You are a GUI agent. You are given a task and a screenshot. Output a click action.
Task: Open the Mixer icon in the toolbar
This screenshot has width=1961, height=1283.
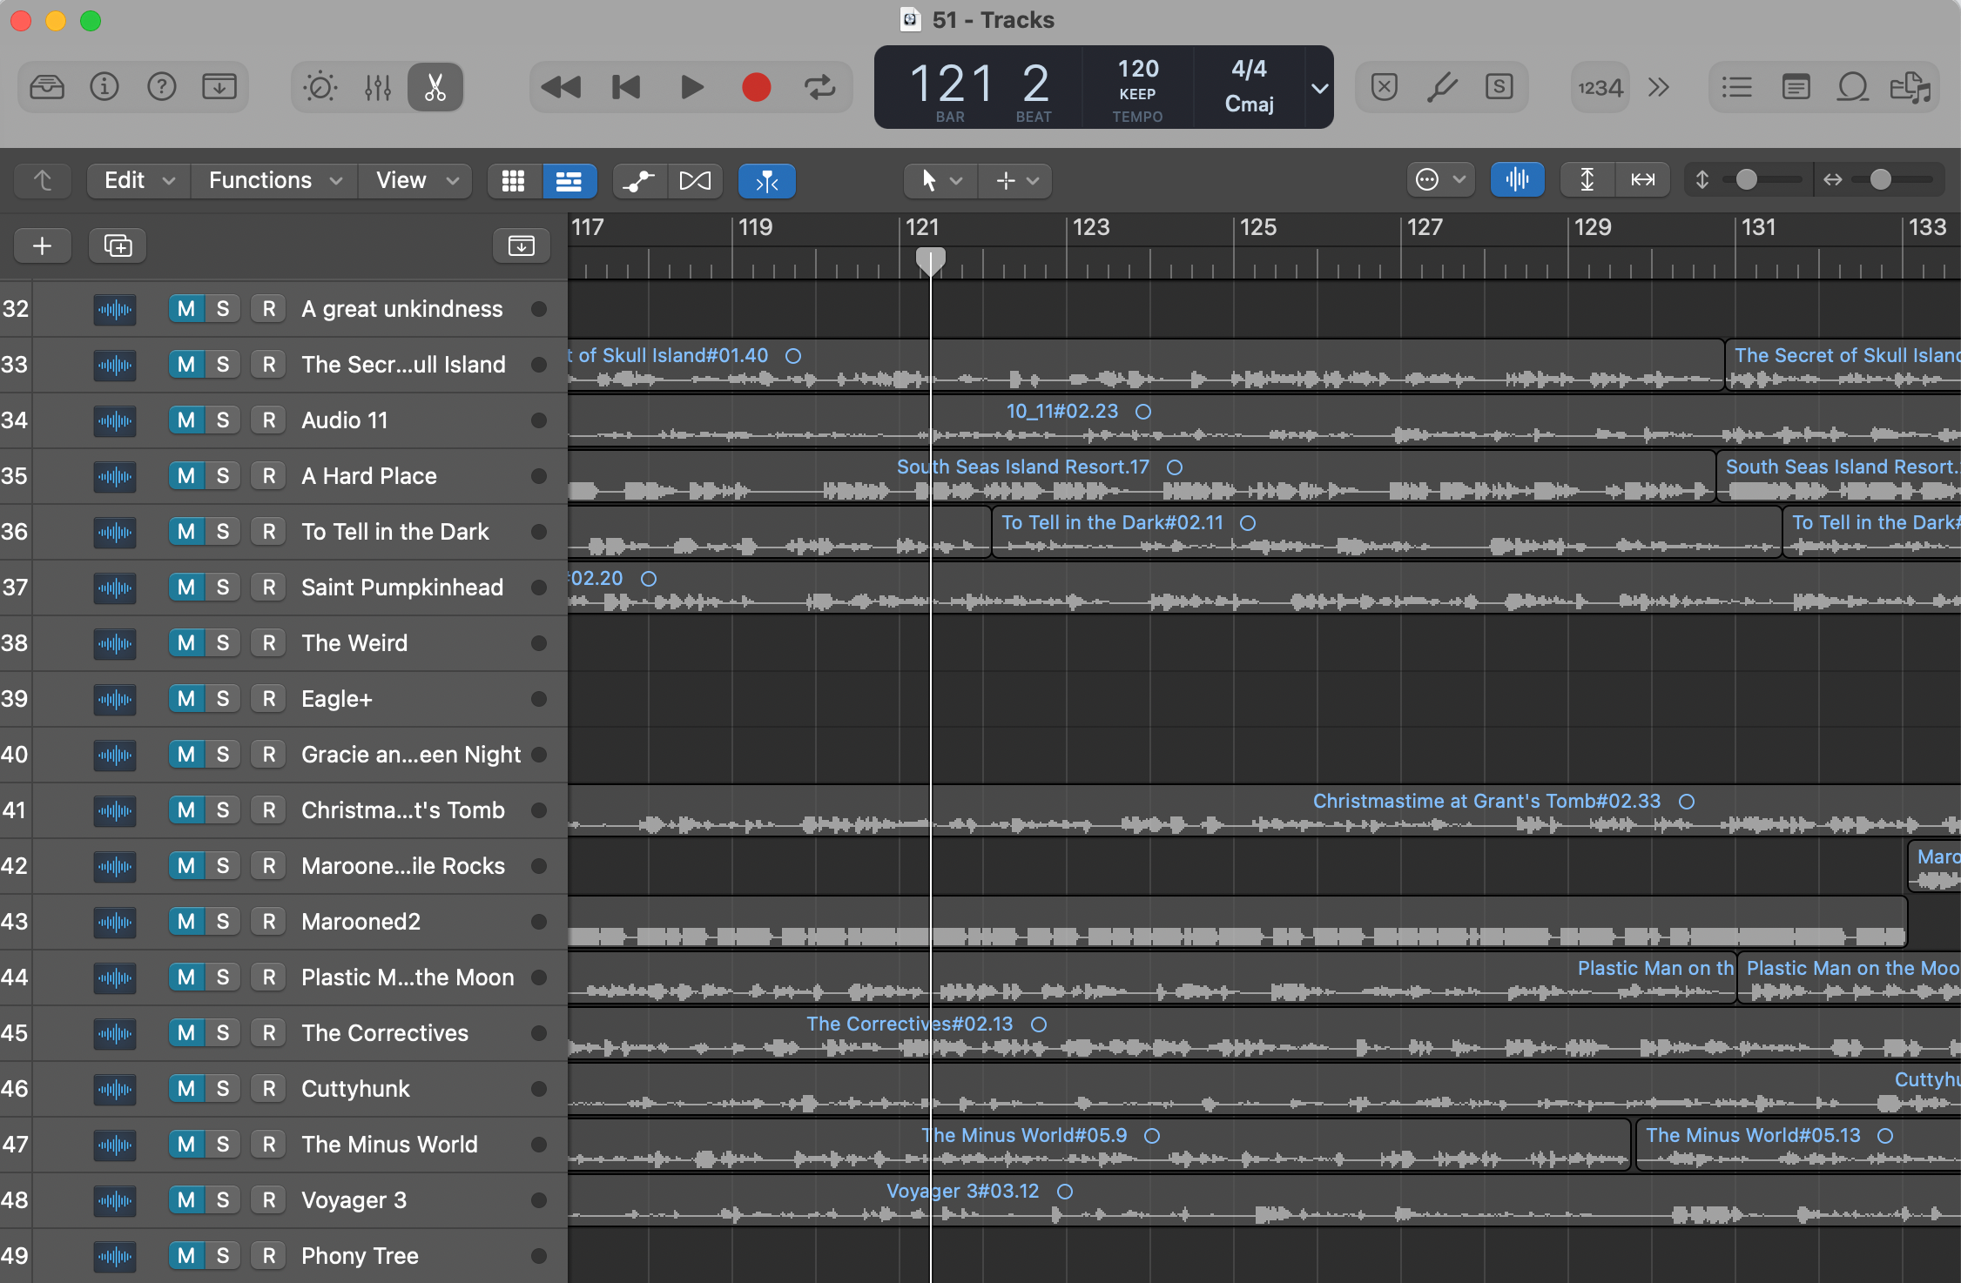(x=378, y=86)
